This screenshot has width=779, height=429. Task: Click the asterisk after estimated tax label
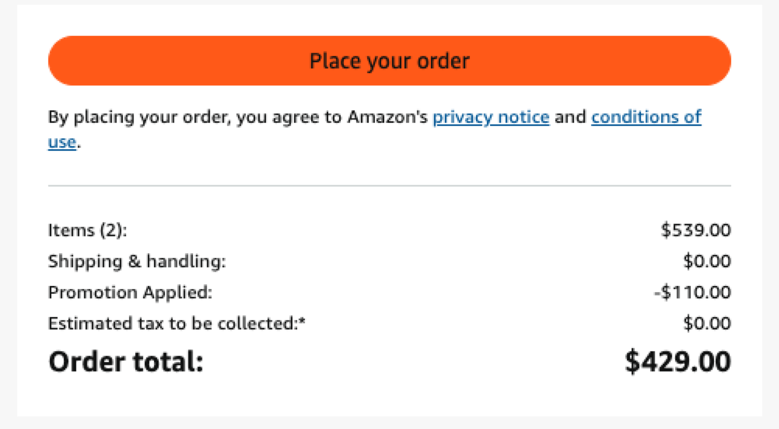click(x=302, y=321)
